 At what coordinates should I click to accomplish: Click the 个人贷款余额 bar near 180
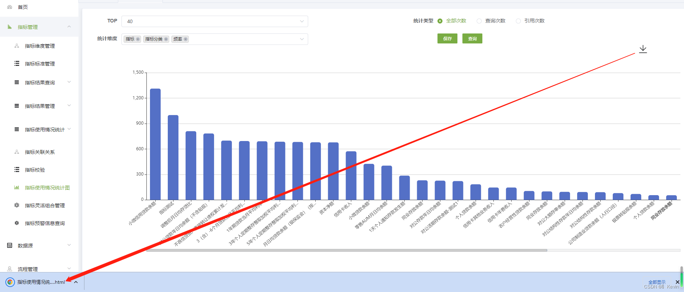pyautogui.click(x=476, y=192)
